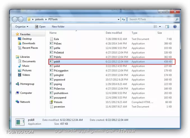The height and width of the screenshot is (138, 190).
Task: Click the psloglist application icon
Action: (x=52, y=75)
